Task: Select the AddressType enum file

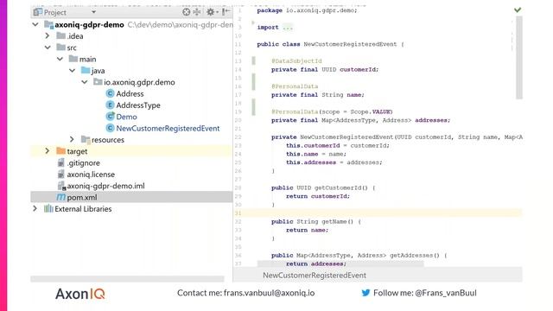Action: (x=138, y=105)
